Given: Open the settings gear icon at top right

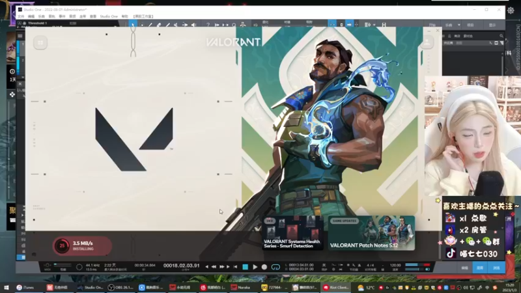Looking at the screenshot, I should tap(511, 10).
